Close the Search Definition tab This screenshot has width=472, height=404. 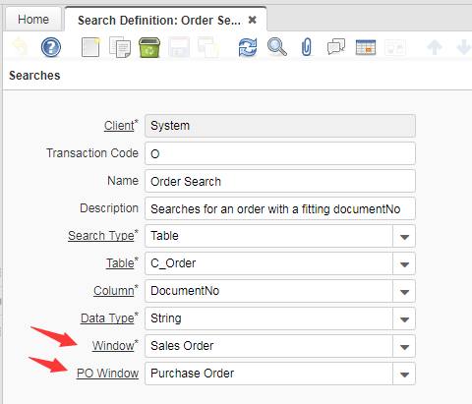pos(252,20)
